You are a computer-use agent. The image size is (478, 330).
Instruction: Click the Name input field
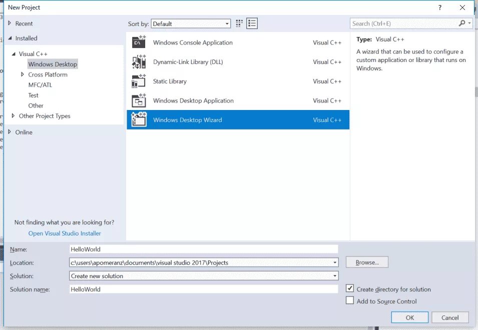pyautogui.click(x=204, y=249)
